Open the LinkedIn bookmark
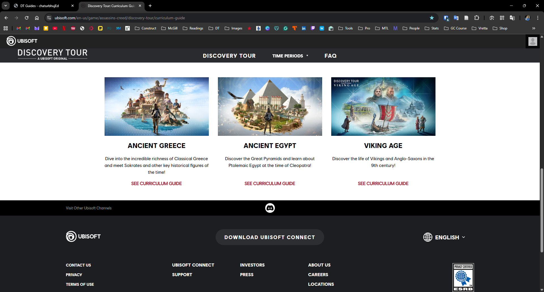This screenshot has width=544, height=292. click(x=304, y=28)
